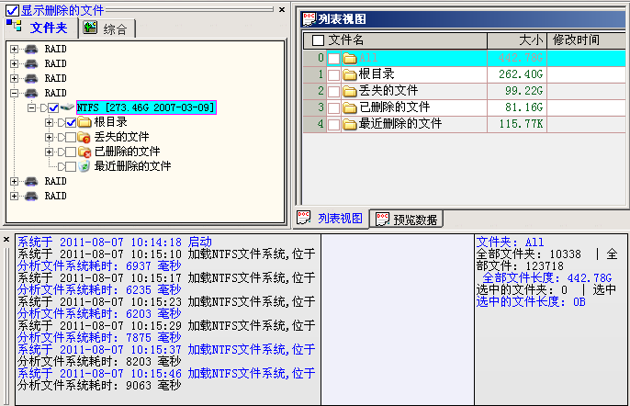630x406 pixels.
Task: Switch to the 综合 tab
Action: pos(108,28)
